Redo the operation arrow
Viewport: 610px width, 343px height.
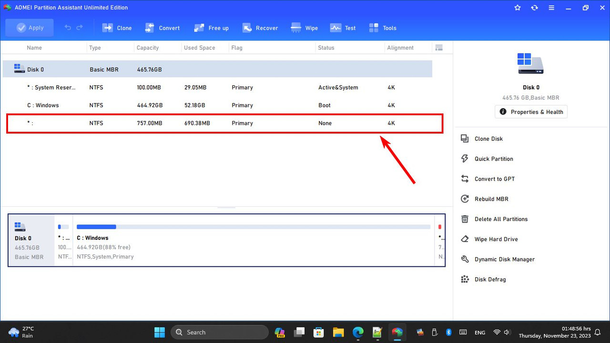point(80,28)
